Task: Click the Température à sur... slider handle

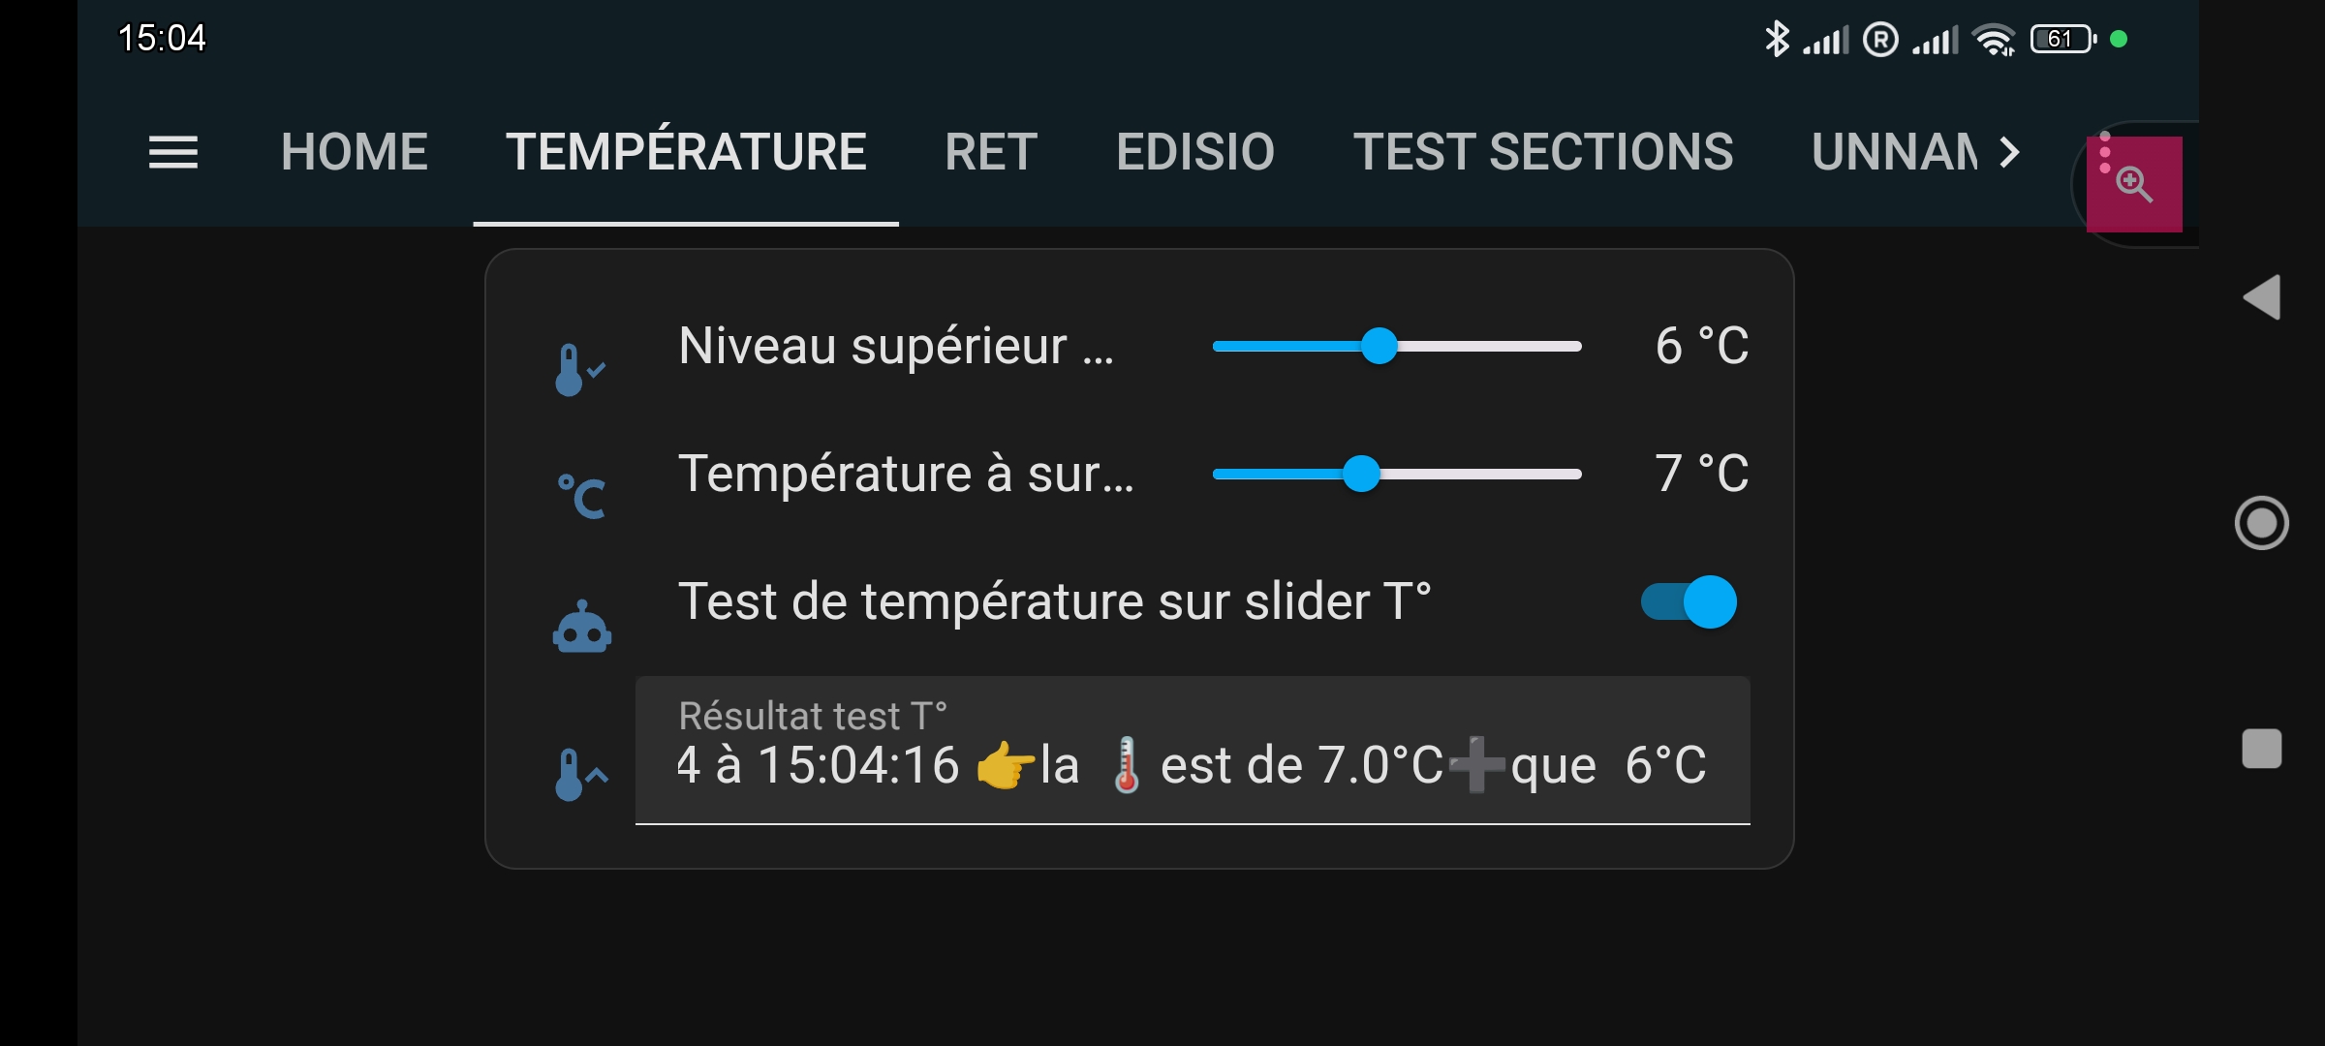Action: (x=1361, y=474)
